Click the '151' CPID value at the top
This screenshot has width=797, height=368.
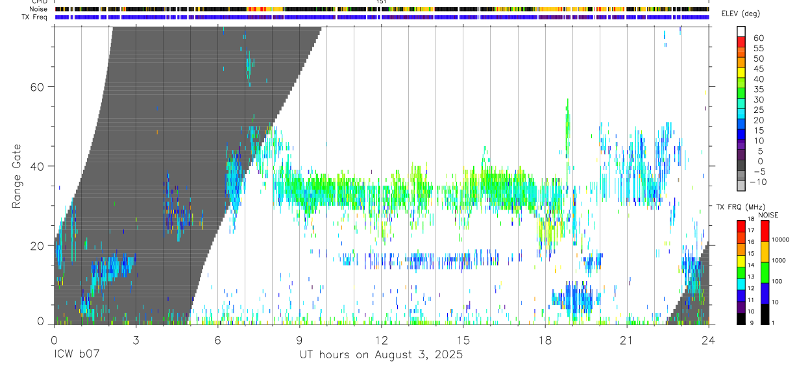(382, 2)
